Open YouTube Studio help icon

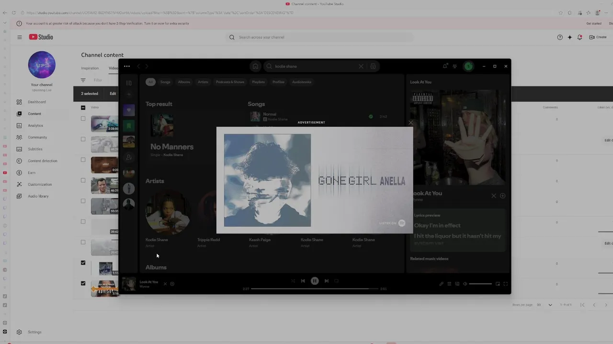coord(560,37)
